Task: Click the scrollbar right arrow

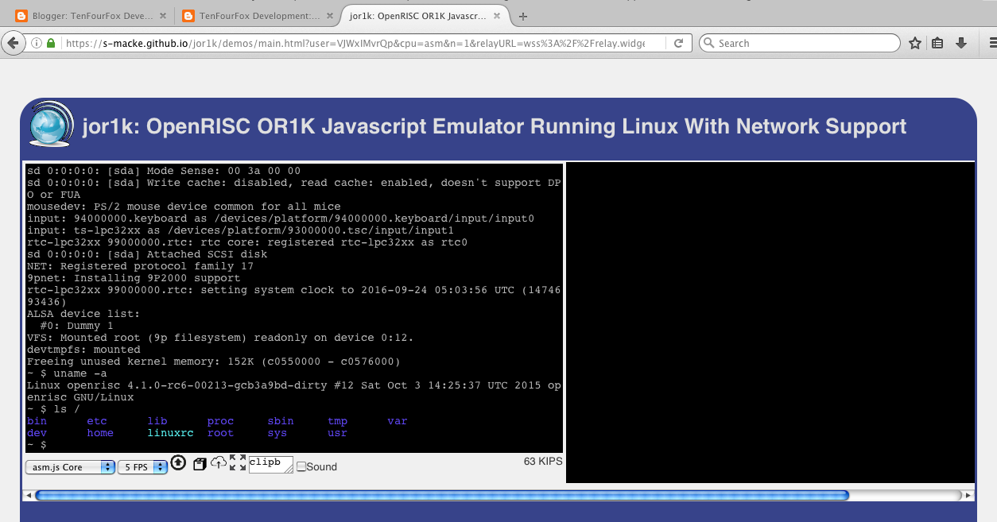Action: click(x=968, y=495)
